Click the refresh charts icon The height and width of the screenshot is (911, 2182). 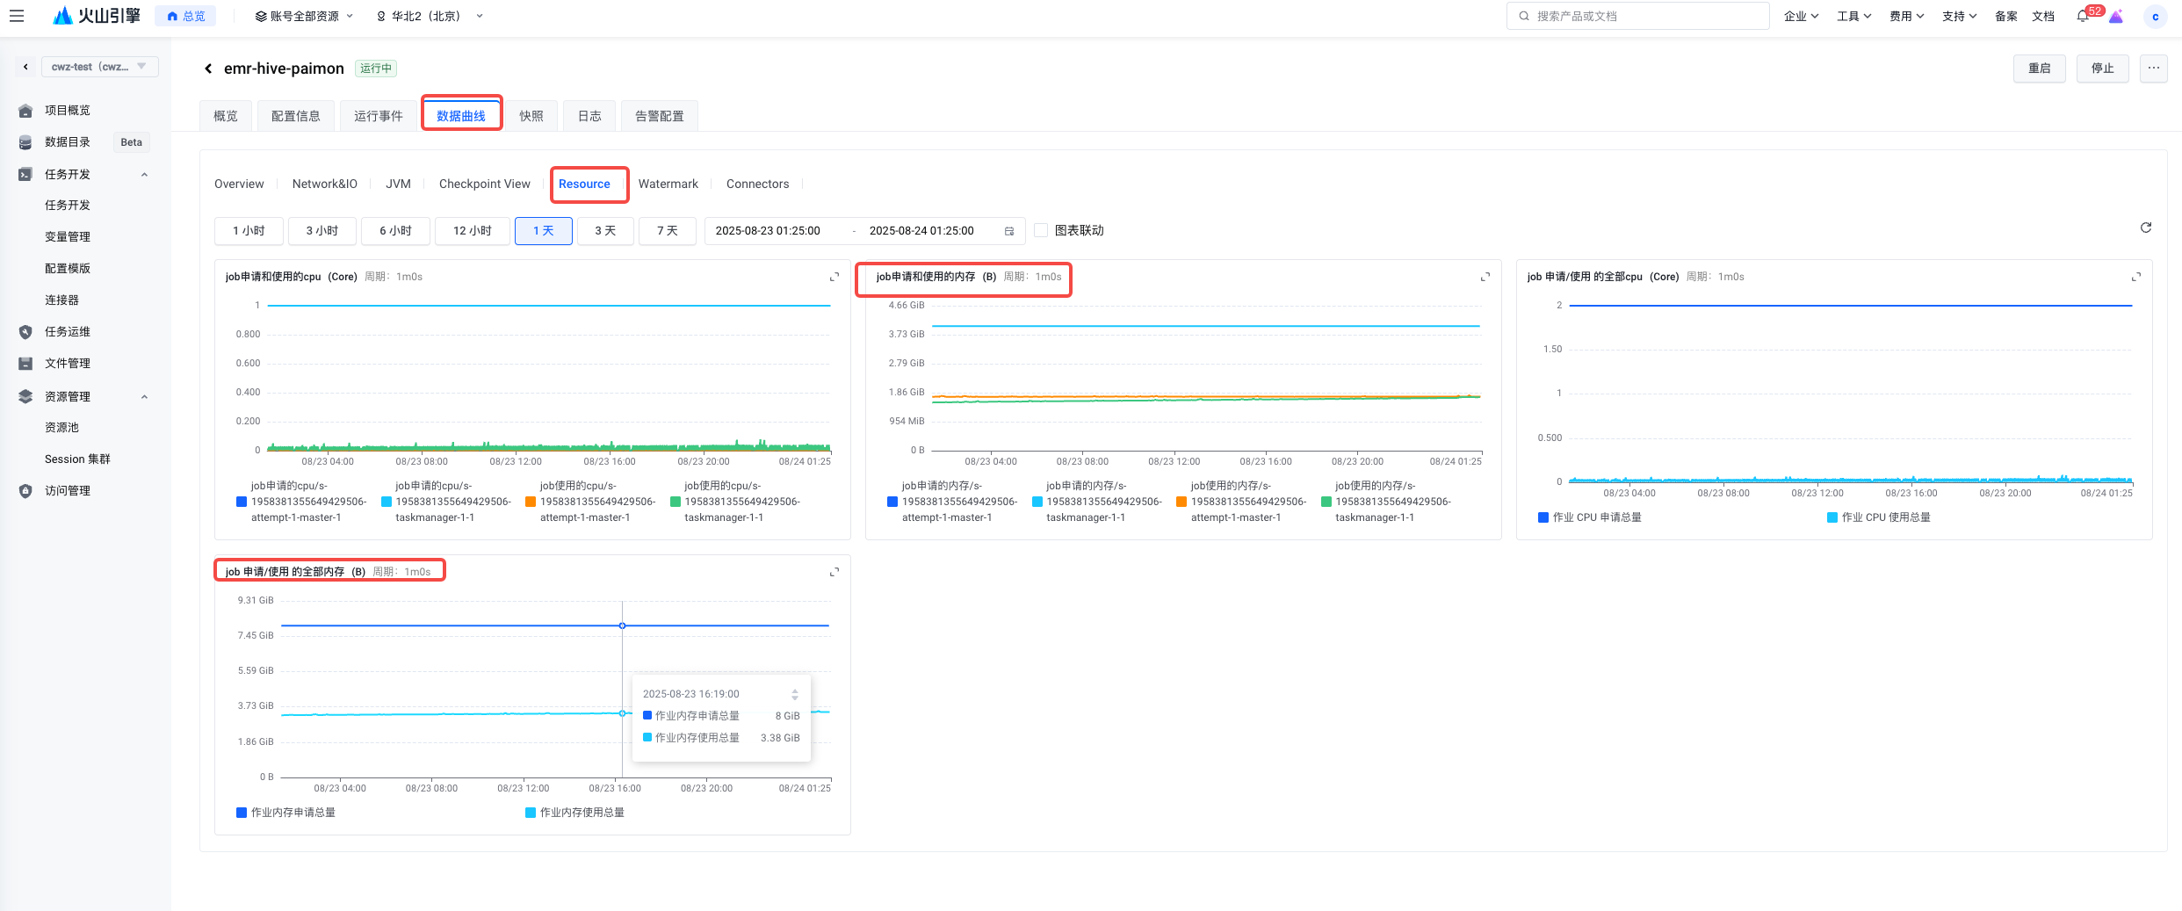(x=2145, y=228)
